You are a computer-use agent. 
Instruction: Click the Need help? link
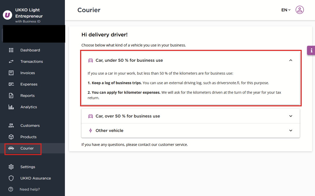tap(30, 189)
